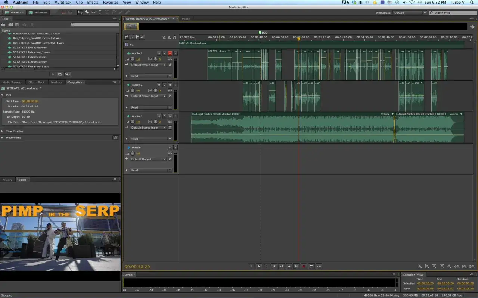Open Audio 1 Default Stereo Input dropdown
The width and height of the screenshot is (478, 298).
coord(148,65)
